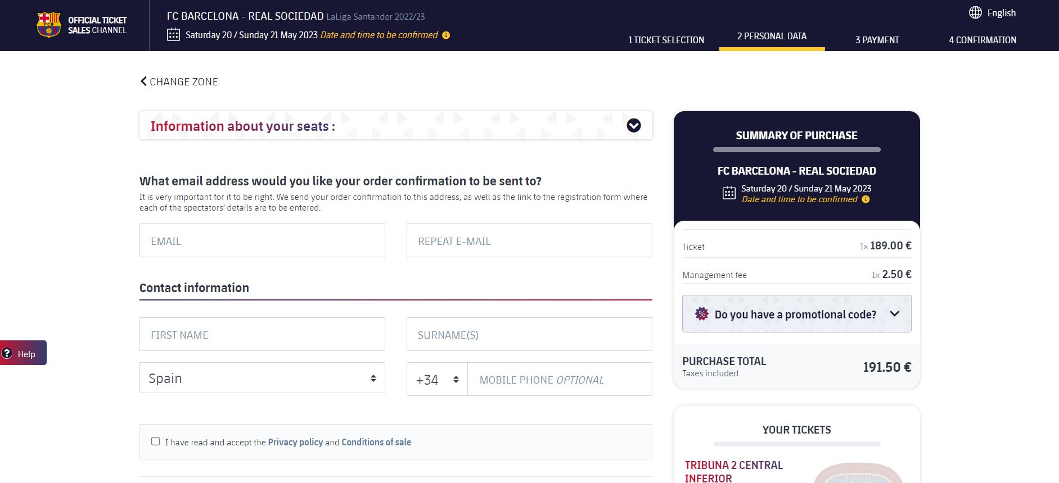Focus the Surname(s) input field
Viewport: 1059px width, 483px height.
pos(529,335)
